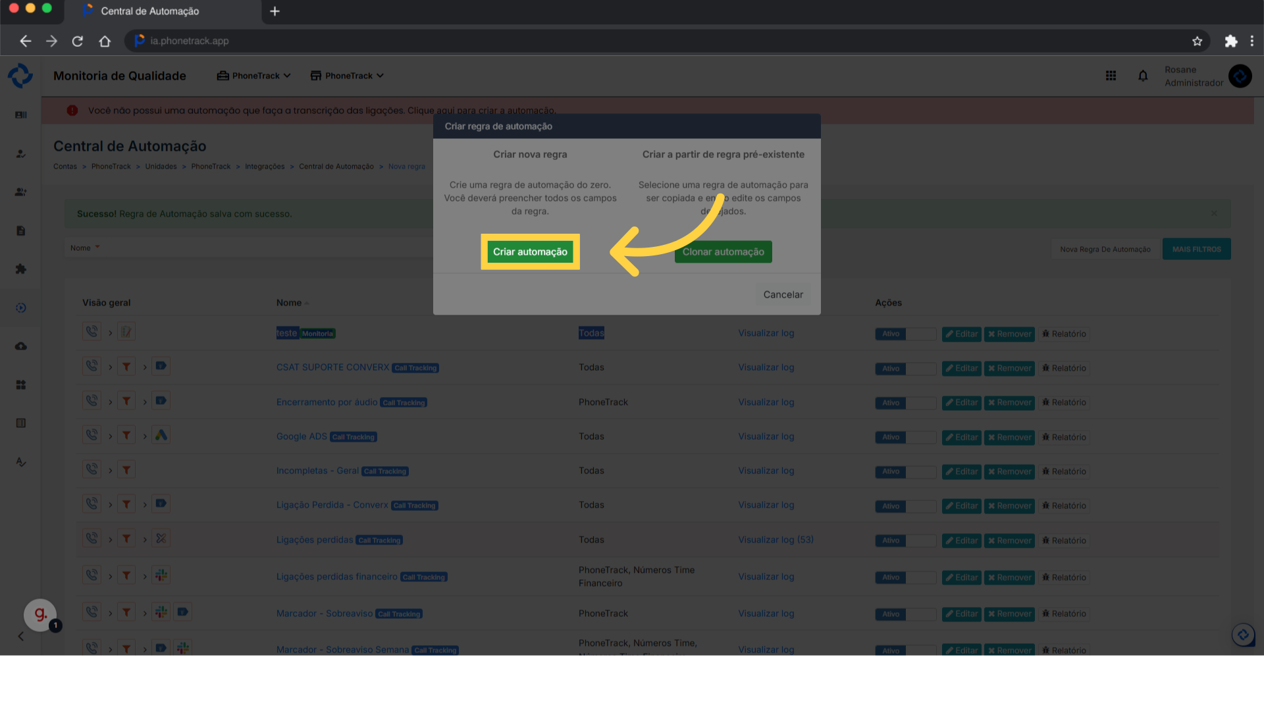Click Unidades in the breadcrumb
Screen dimensions: 1264x711
pyautogui.click(x=161, y=167)
